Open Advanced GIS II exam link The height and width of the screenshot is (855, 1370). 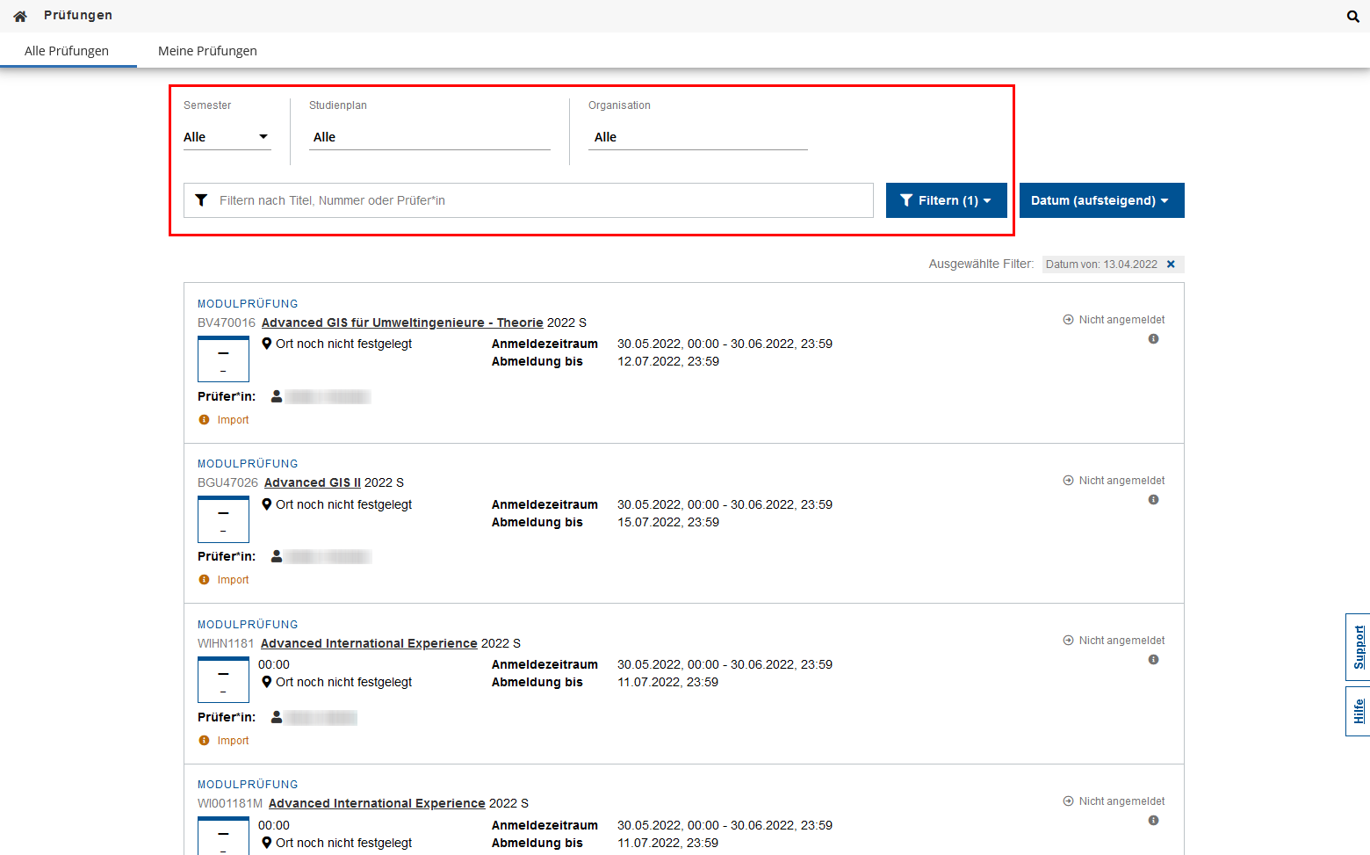click(x=312, y=482)
